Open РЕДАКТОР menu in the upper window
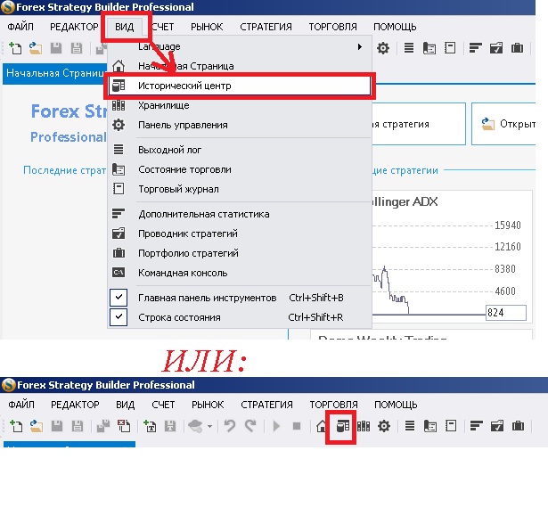Screen dimensions: 548x508 click(74, 27)
